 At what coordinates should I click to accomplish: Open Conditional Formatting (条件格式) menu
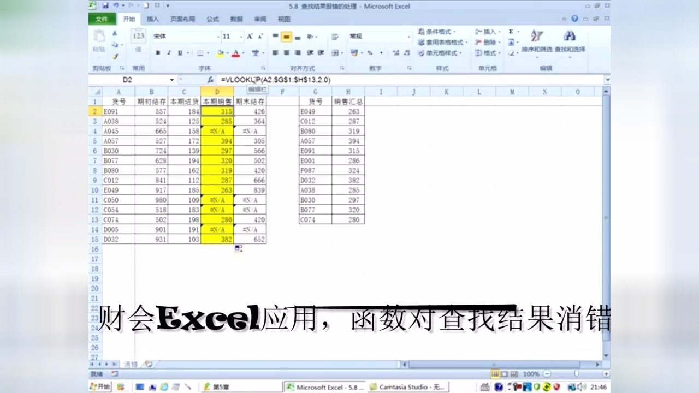[437, 32]
